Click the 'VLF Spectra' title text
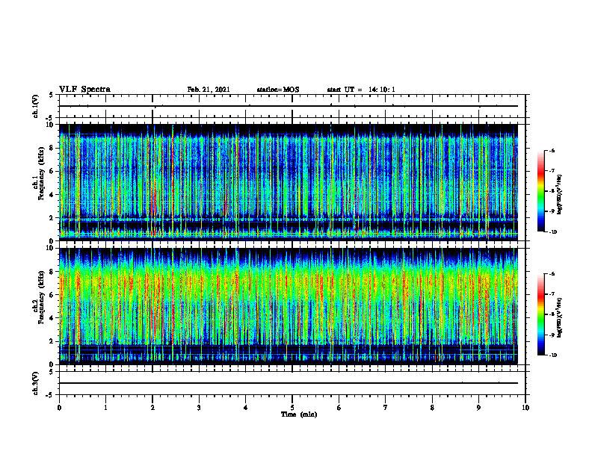The height and width of the screenshot is (457, 592). [x=84, y=90]
